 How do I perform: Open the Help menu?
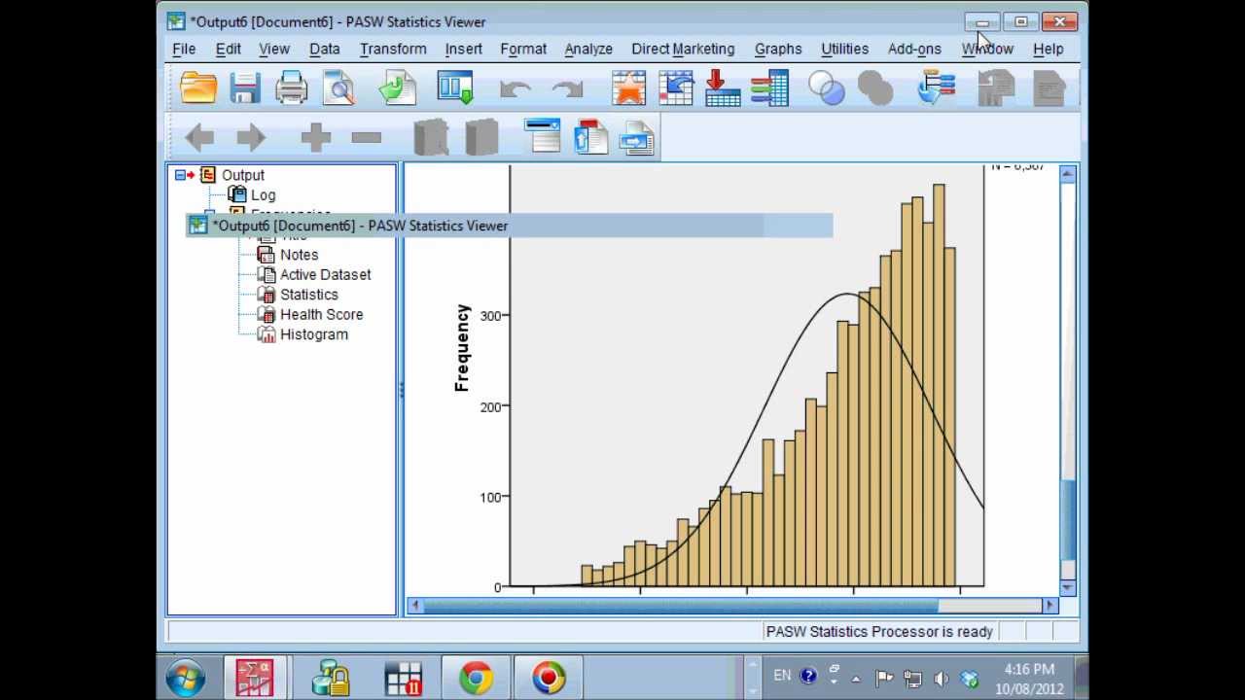[x=1049, y=49]
